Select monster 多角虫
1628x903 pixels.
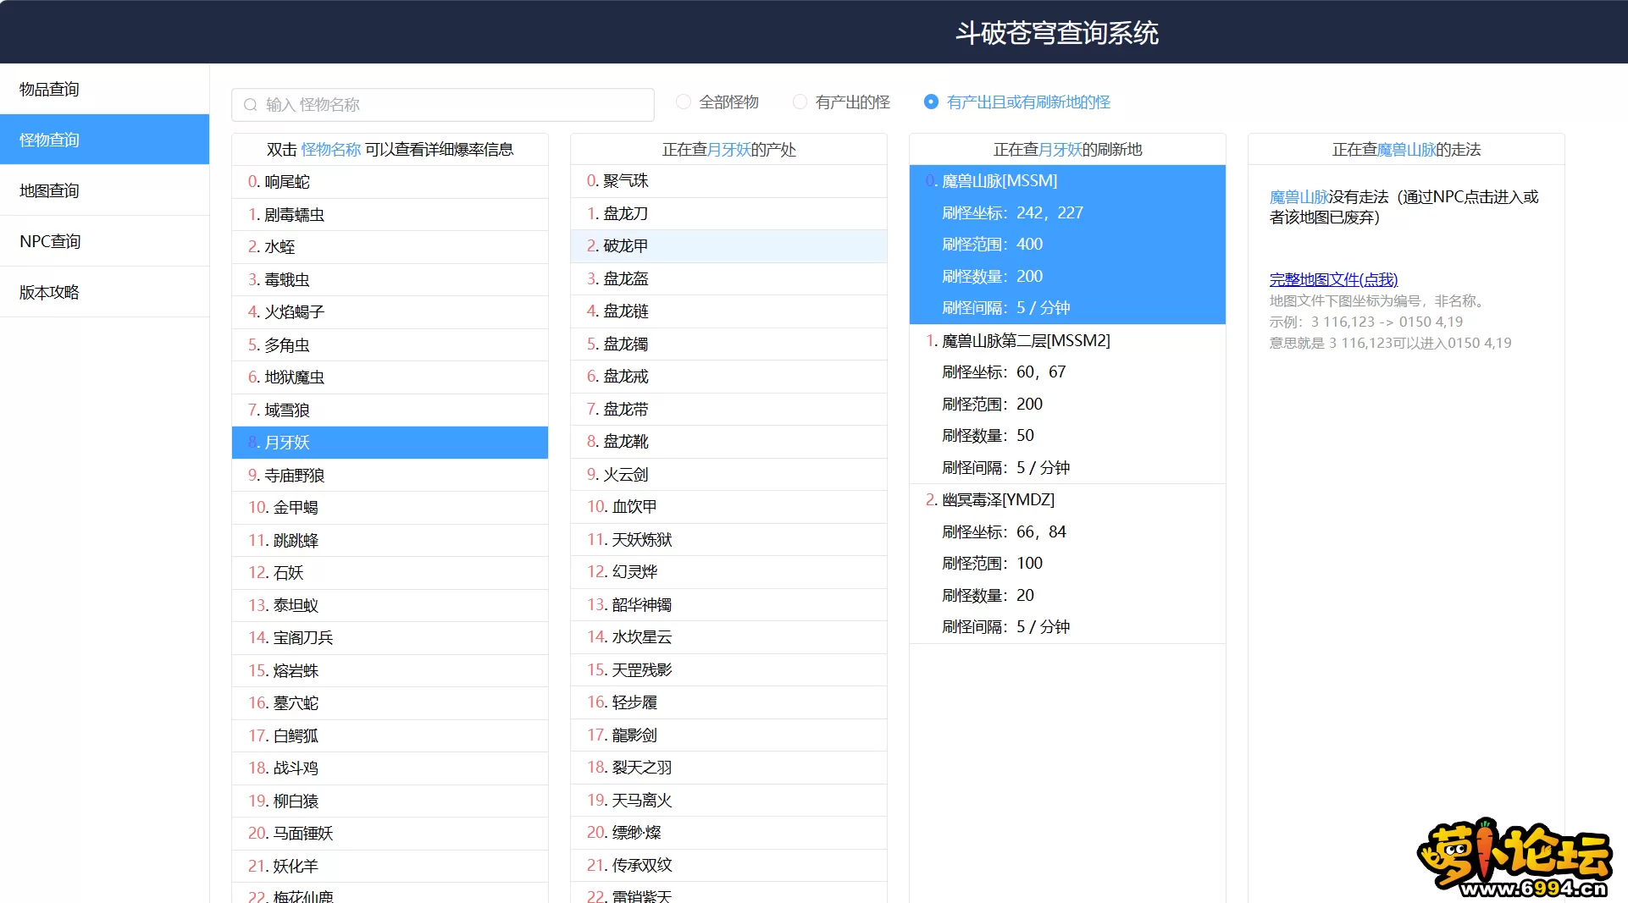390,345
